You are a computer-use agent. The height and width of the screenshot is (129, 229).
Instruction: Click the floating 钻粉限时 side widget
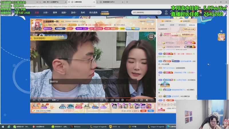tap(221, 37)
